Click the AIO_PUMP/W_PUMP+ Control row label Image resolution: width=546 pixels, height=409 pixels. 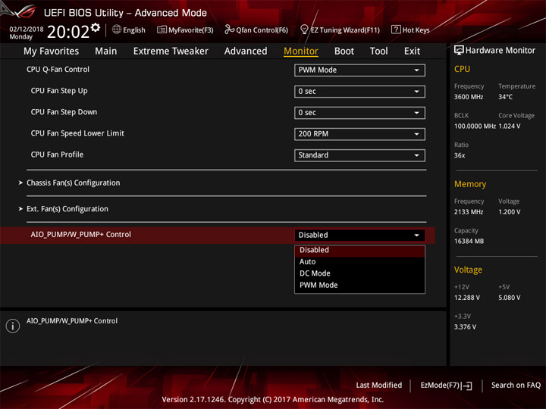tap(81, 235)
